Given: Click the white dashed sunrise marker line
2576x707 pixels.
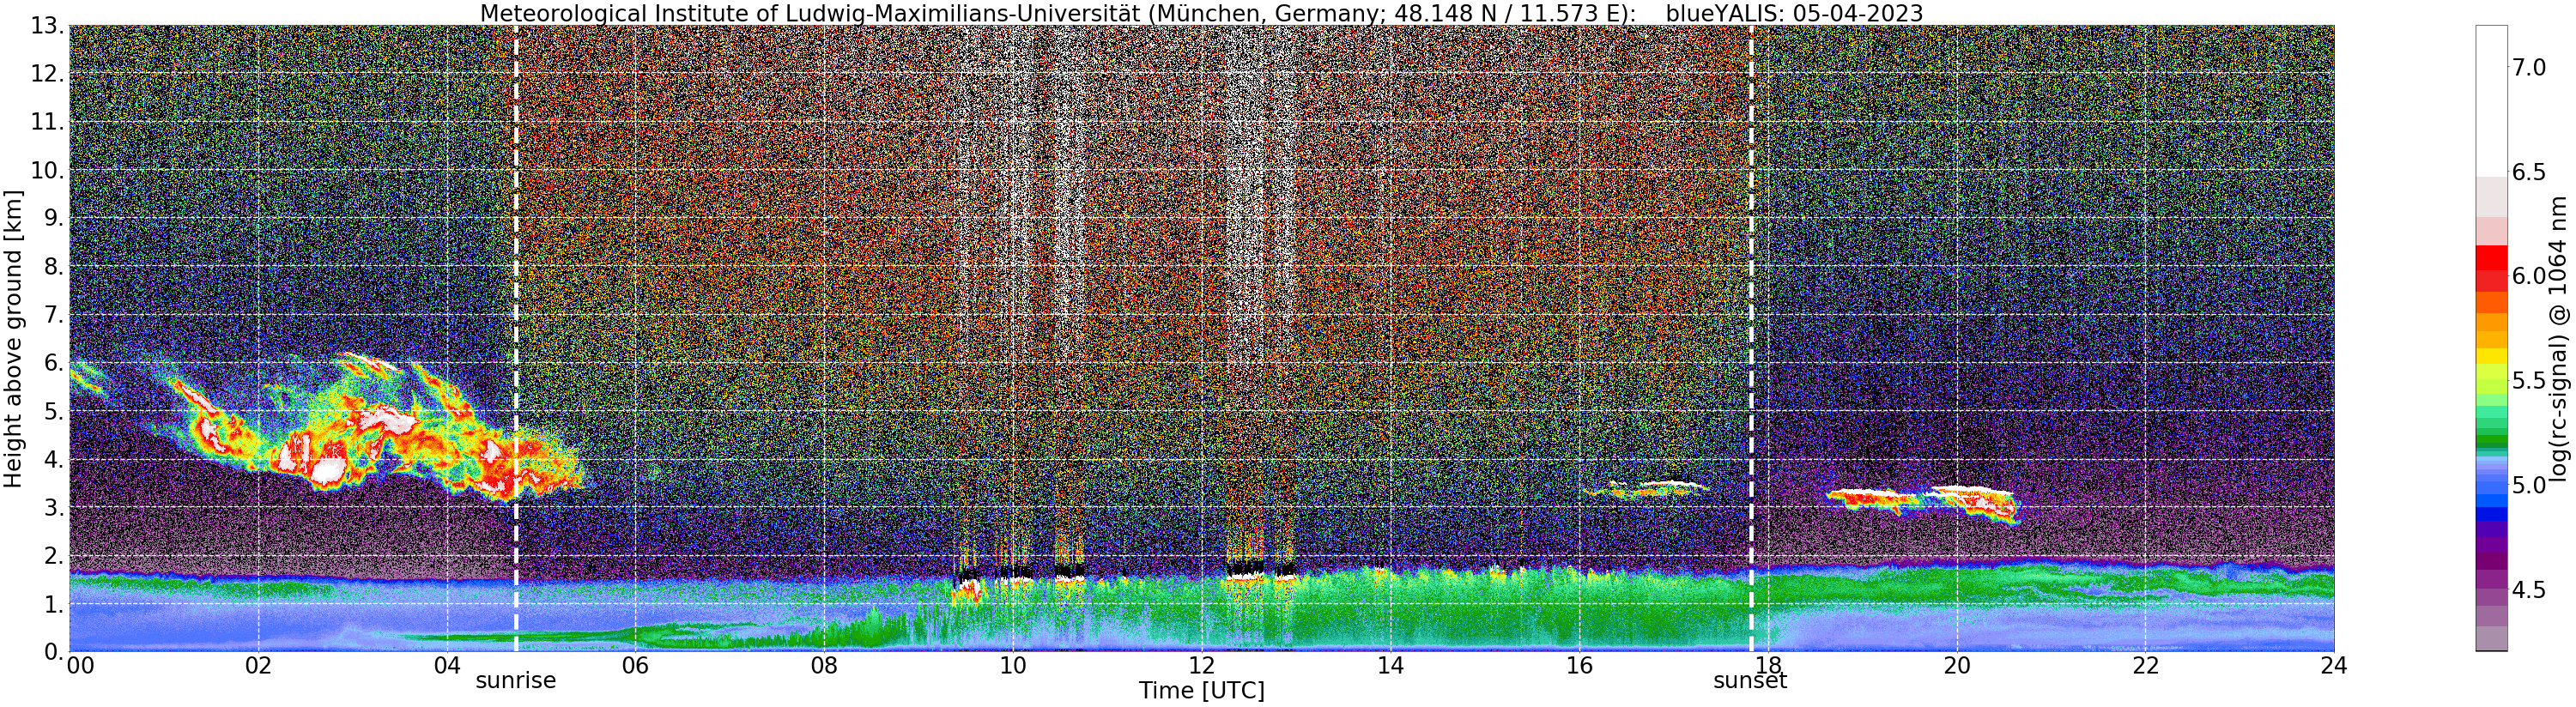Looking at the screenshot, I should [x=516, y=338].
